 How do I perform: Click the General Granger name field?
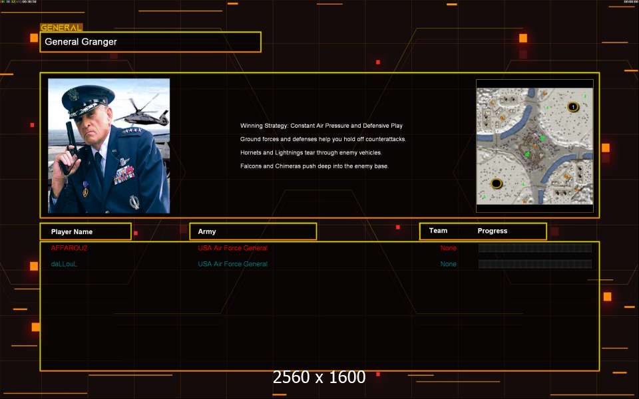pos(150,42)
